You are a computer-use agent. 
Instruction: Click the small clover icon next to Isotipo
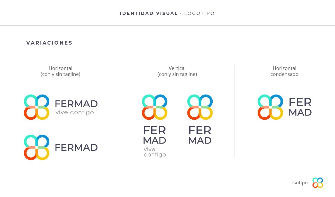[x=318, y=183]
